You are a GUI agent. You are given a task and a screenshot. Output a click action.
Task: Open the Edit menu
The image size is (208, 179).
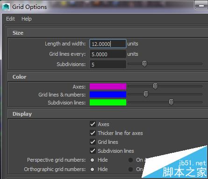tap(10, 19)
